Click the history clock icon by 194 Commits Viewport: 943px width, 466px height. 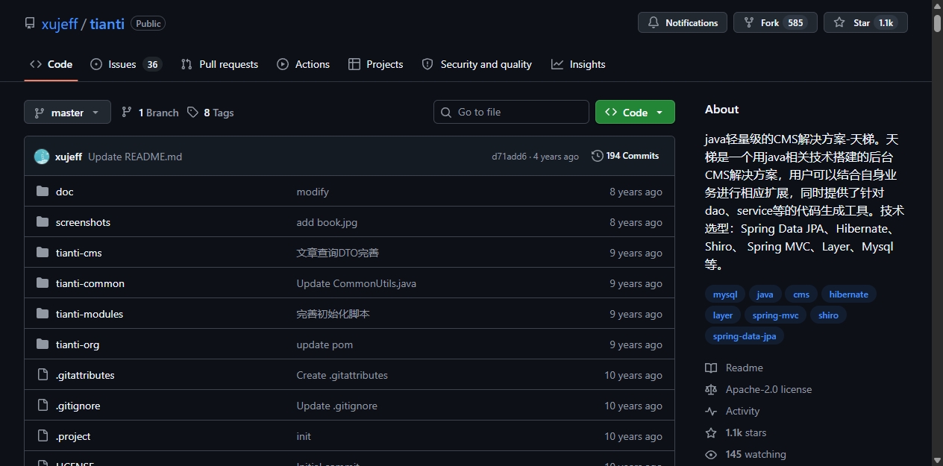(x=598, y=156)
